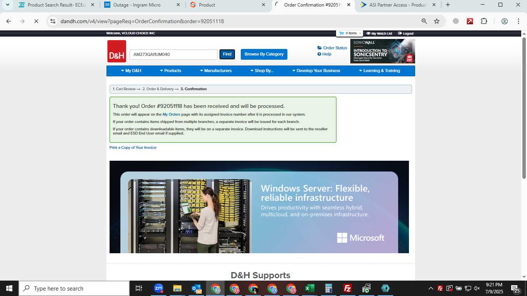
Task: Show hidden system tray icons
Action: (x=431, y=288)
